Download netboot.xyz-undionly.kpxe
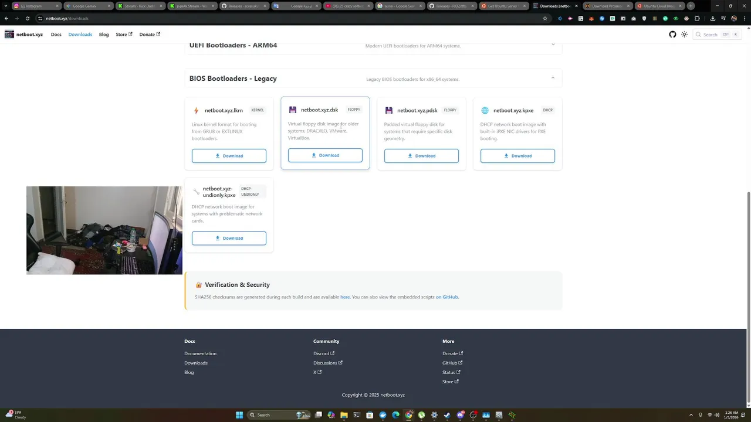Image resolution: width=751 pixels, height=422 pixels. (229, 238)
